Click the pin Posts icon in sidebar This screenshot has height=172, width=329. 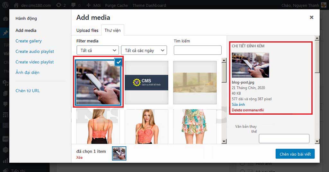[x=5, y=33]
